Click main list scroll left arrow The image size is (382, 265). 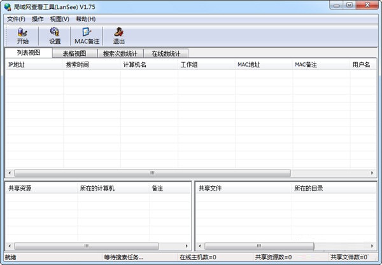coord(10,173)
